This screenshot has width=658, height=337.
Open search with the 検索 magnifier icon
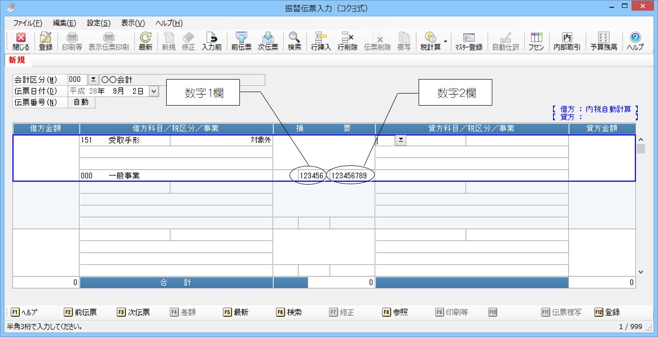point(294,41)
